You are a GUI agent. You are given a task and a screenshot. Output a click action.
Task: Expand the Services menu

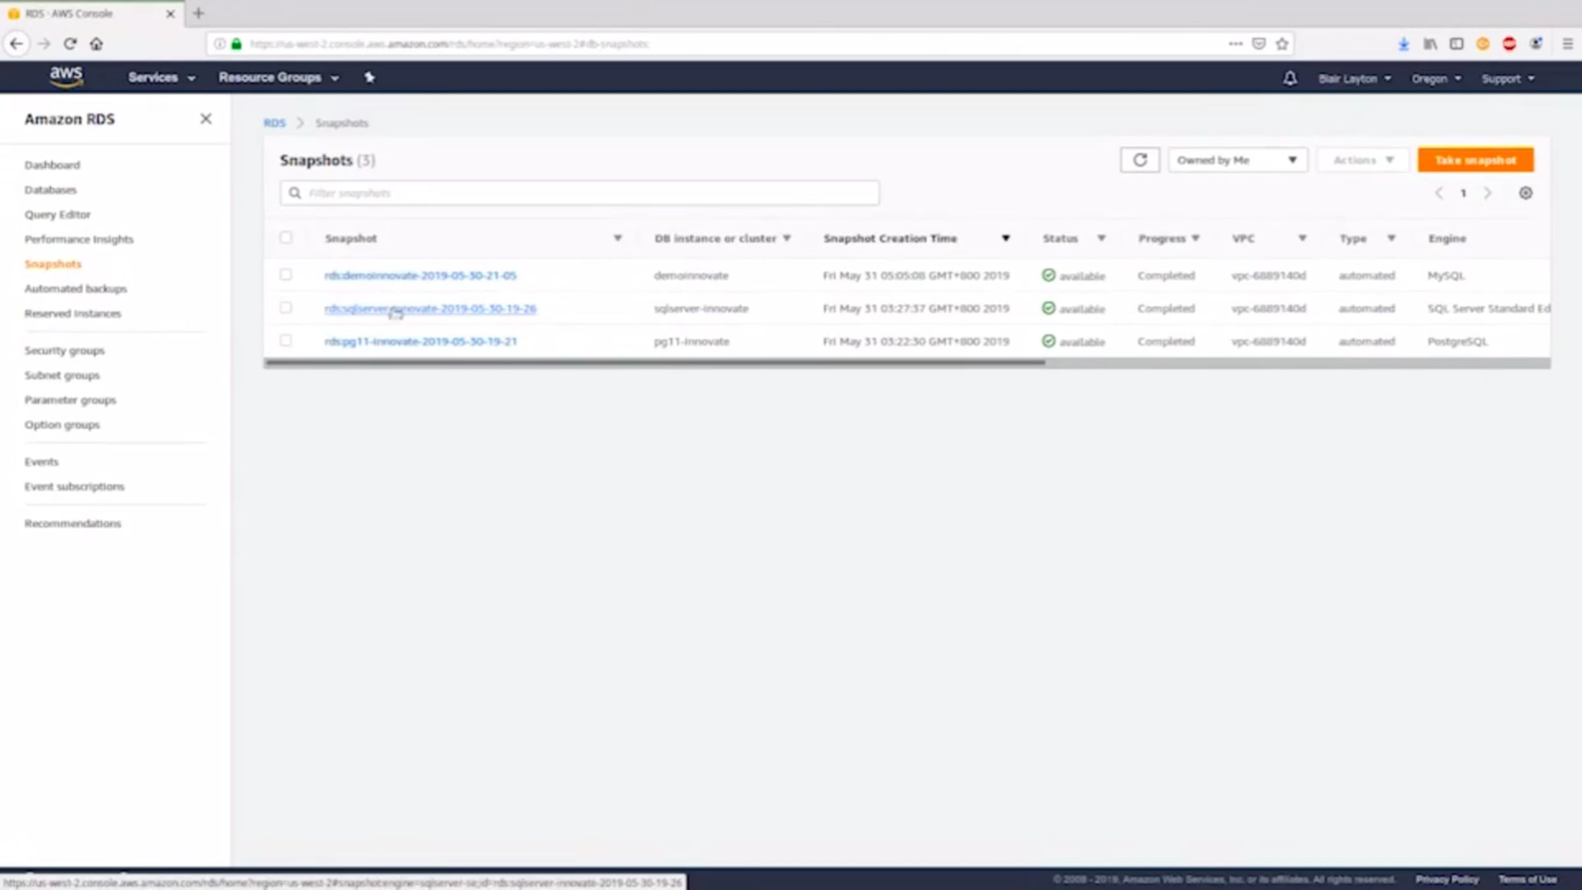(161, 78)
